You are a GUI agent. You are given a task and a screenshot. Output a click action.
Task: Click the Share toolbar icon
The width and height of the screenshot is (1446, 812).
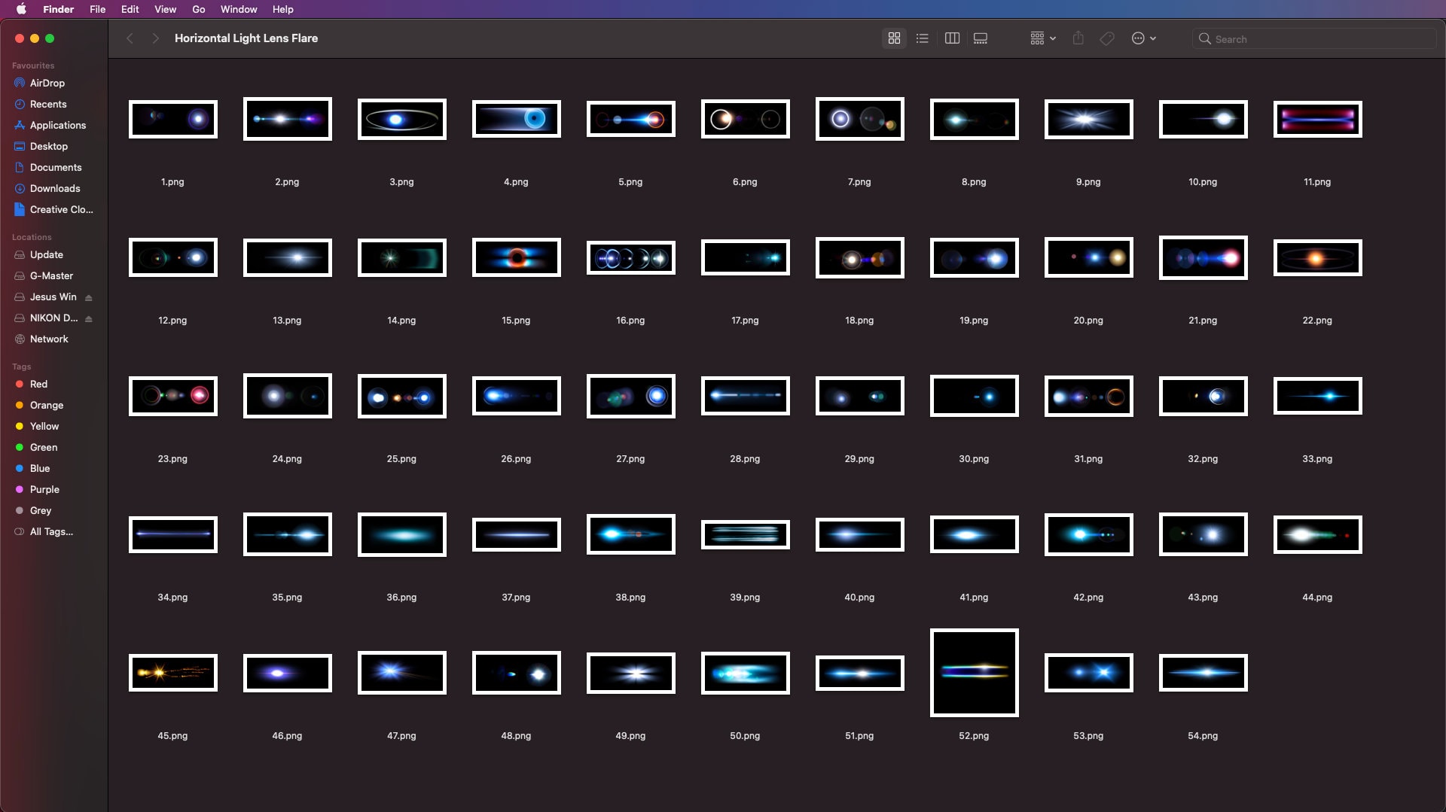(1078, 38)
